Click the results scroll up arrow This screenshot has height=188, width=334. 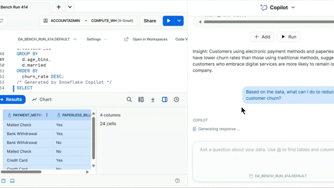point(93,113)
